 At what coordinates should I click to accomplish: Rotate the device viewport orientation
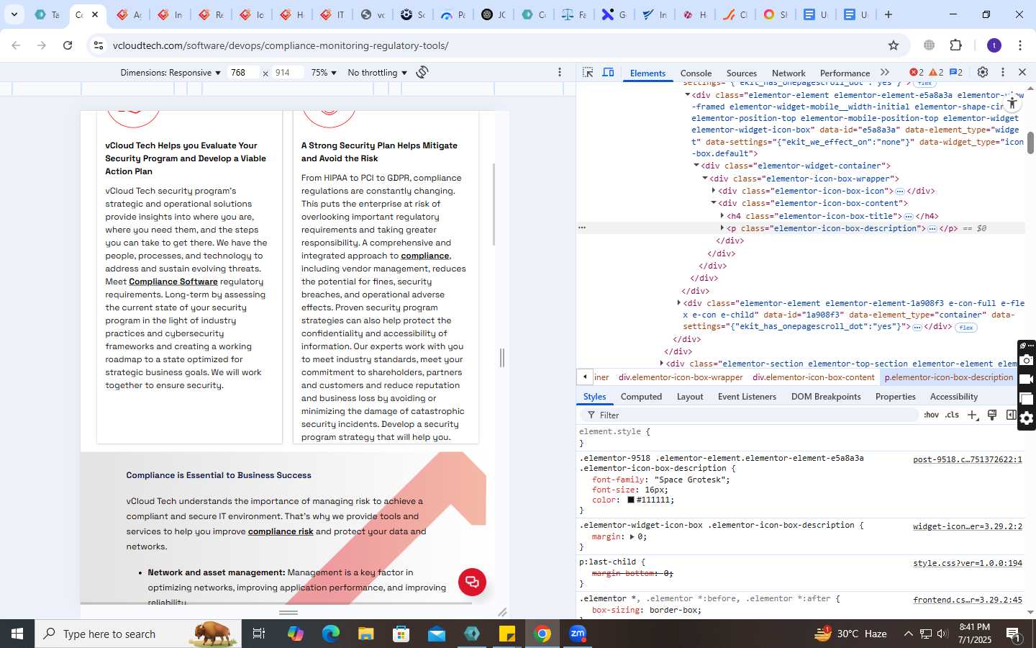(x=422, y=72)
